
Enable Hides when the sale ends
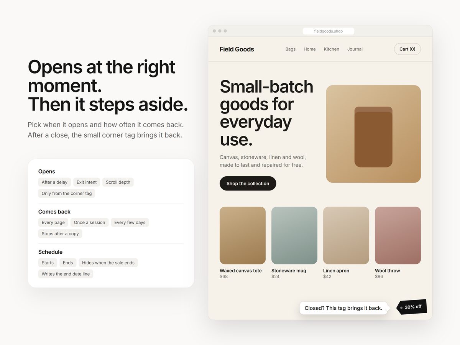click(x=108, y=263)
